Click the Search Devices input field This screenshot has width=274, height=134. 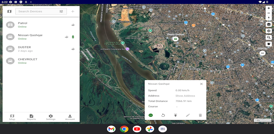(41, 11)
